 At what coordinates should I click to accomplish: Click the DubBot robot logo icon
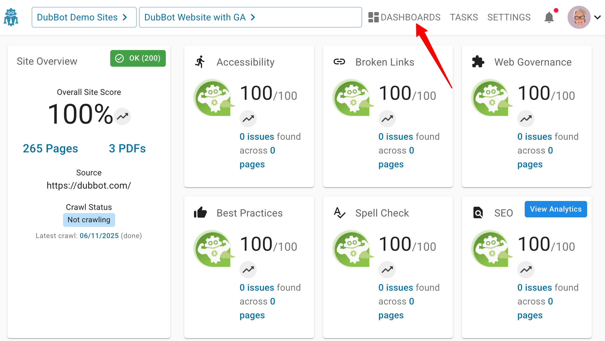tap(11, 17)
